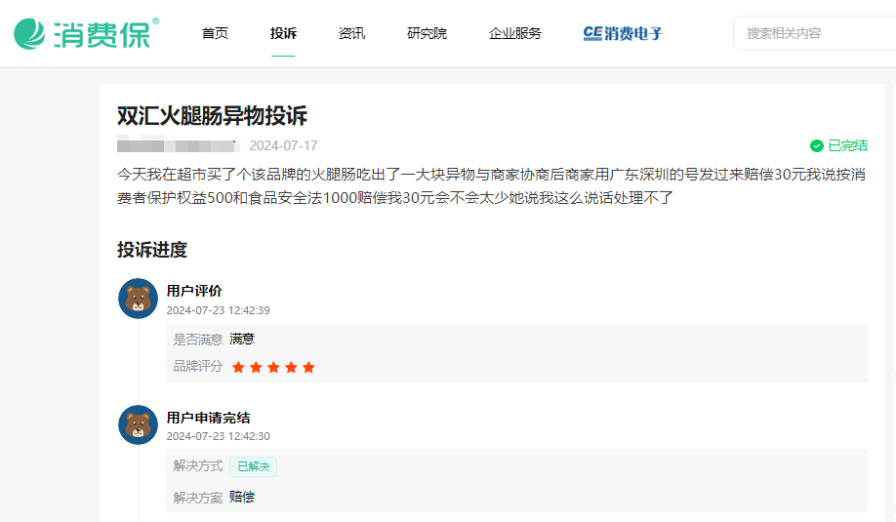The image size is (896, 522).
Task: Click the blurred complainant name
Action: click(x=178, y=145)
